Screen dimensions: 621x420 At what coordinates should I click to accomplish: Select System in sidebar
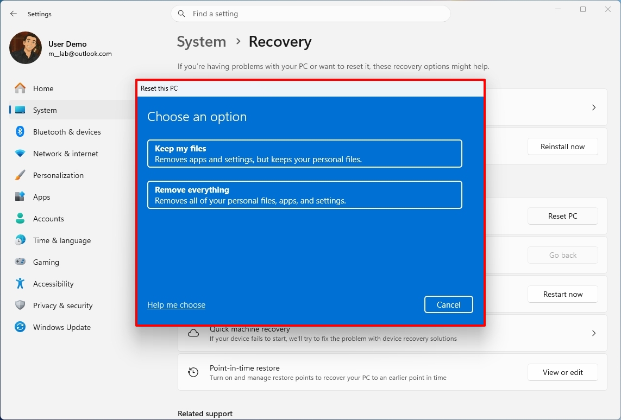click(x=72, y=110)
